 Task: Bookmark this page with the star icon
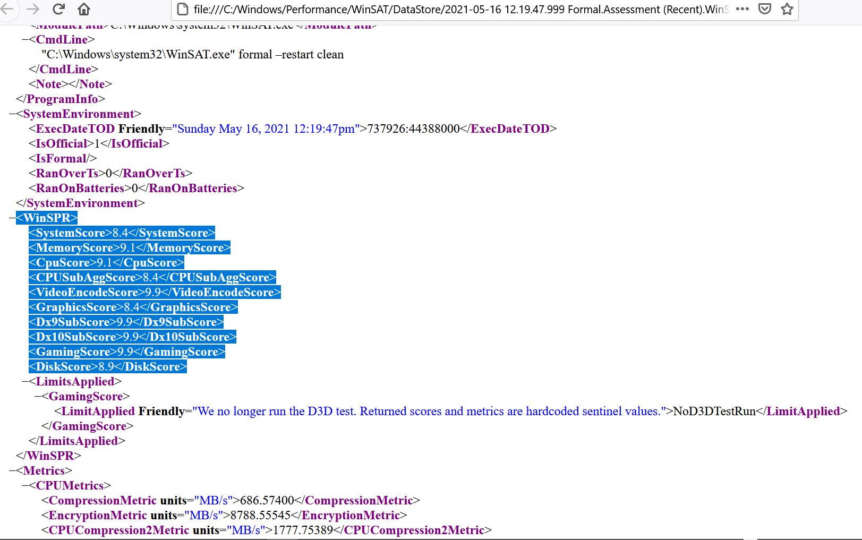[x=787, y=9]
